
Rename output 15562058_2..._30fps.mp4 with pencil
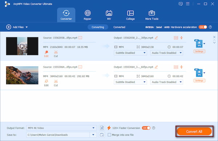click(156, 38)
